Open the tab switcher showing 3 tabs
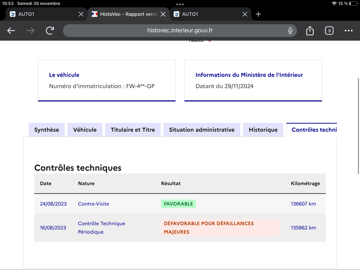Screen dimensions: 360x270 coord(329,31)
